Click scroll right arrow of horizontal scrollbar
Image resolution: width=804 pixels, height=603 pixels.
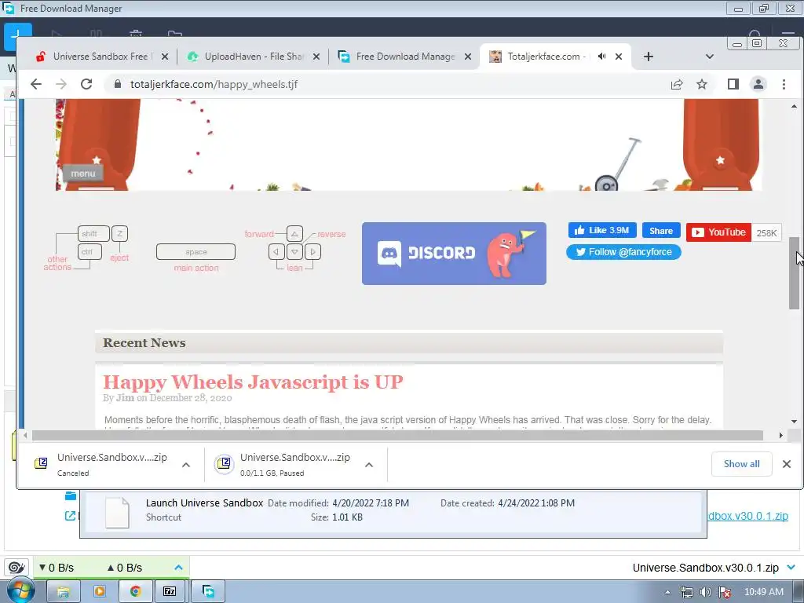coord(780,435)
